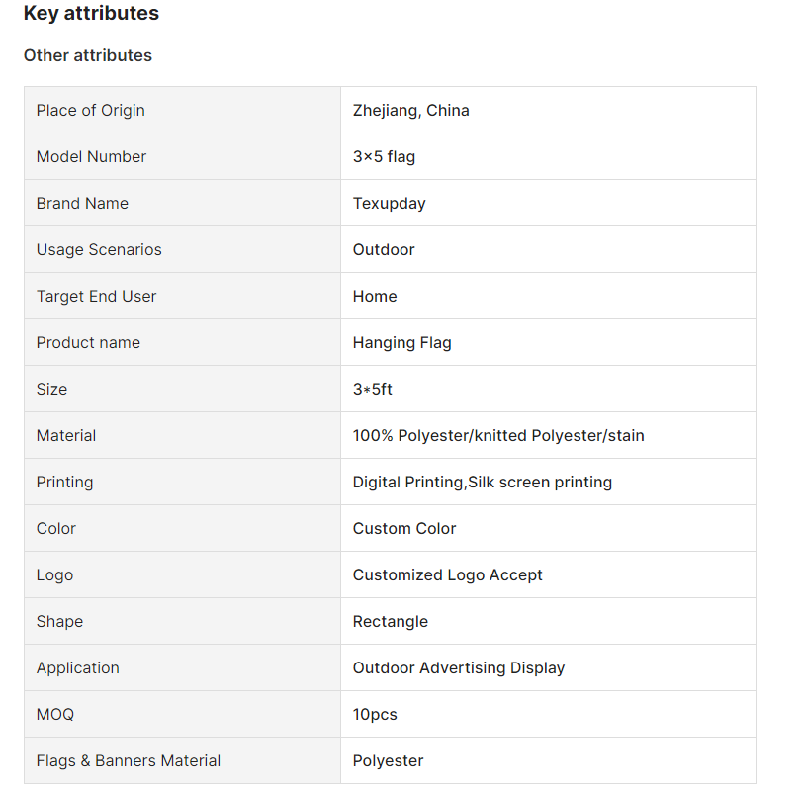Click the Rectangle shape value
802x795 pixels.
[391, 621]
